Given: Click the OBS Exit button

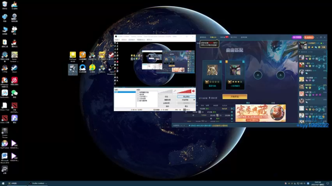Looking at the screenshot, I should [x=186, y=106].
